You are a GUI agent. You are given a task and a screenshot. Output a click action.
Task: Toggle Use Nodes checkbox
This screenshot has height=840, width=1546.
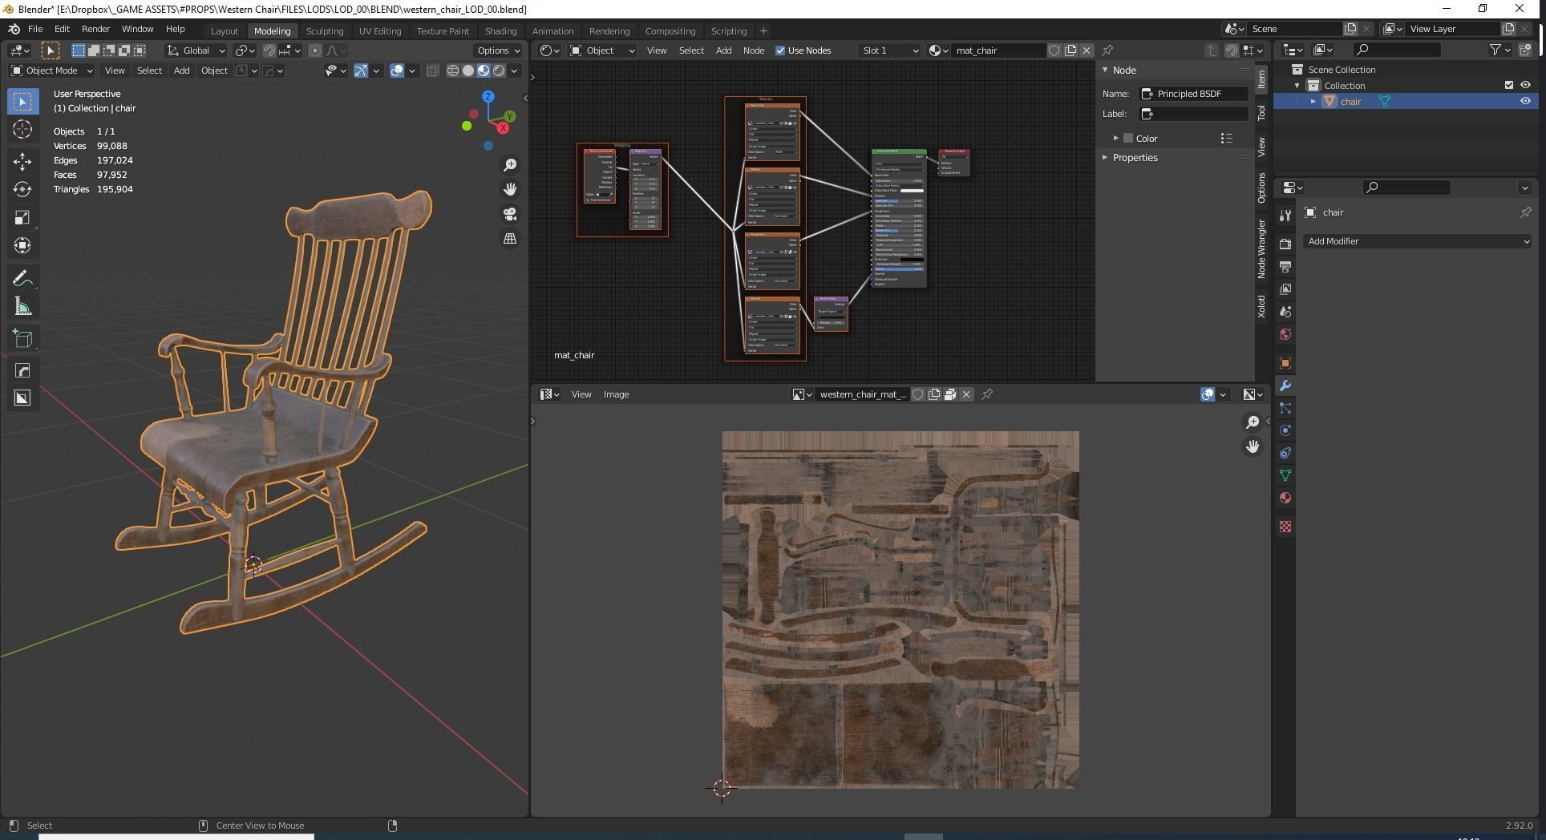point(780,50)
